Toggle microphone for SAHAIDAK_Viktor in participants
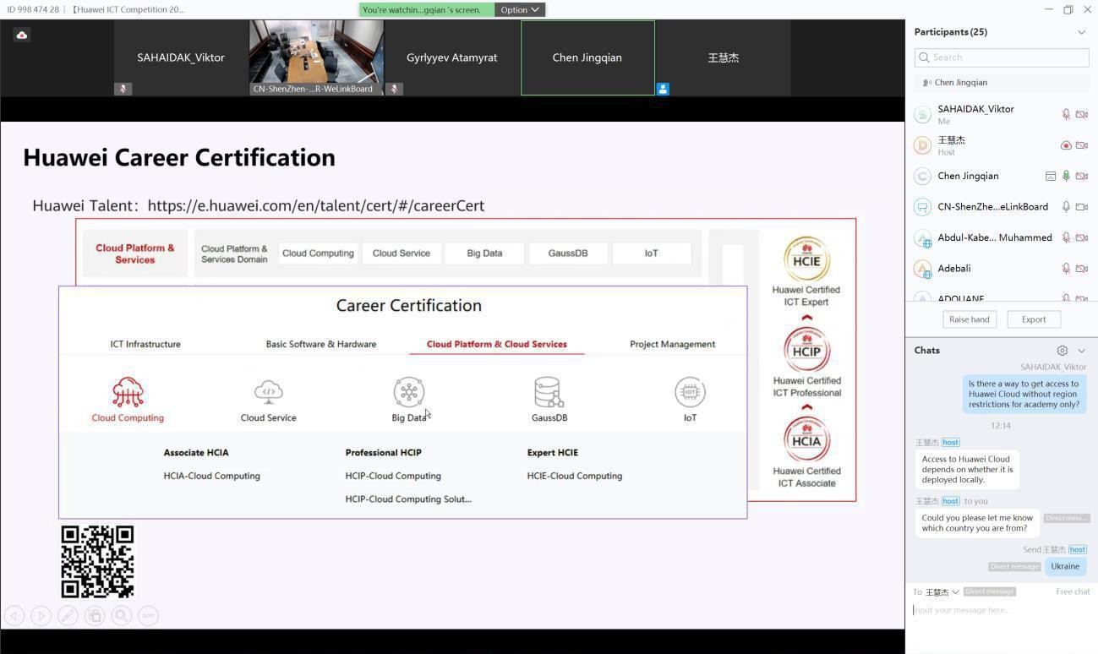This screenshot has width=1098, height=654. [1066, 114]
